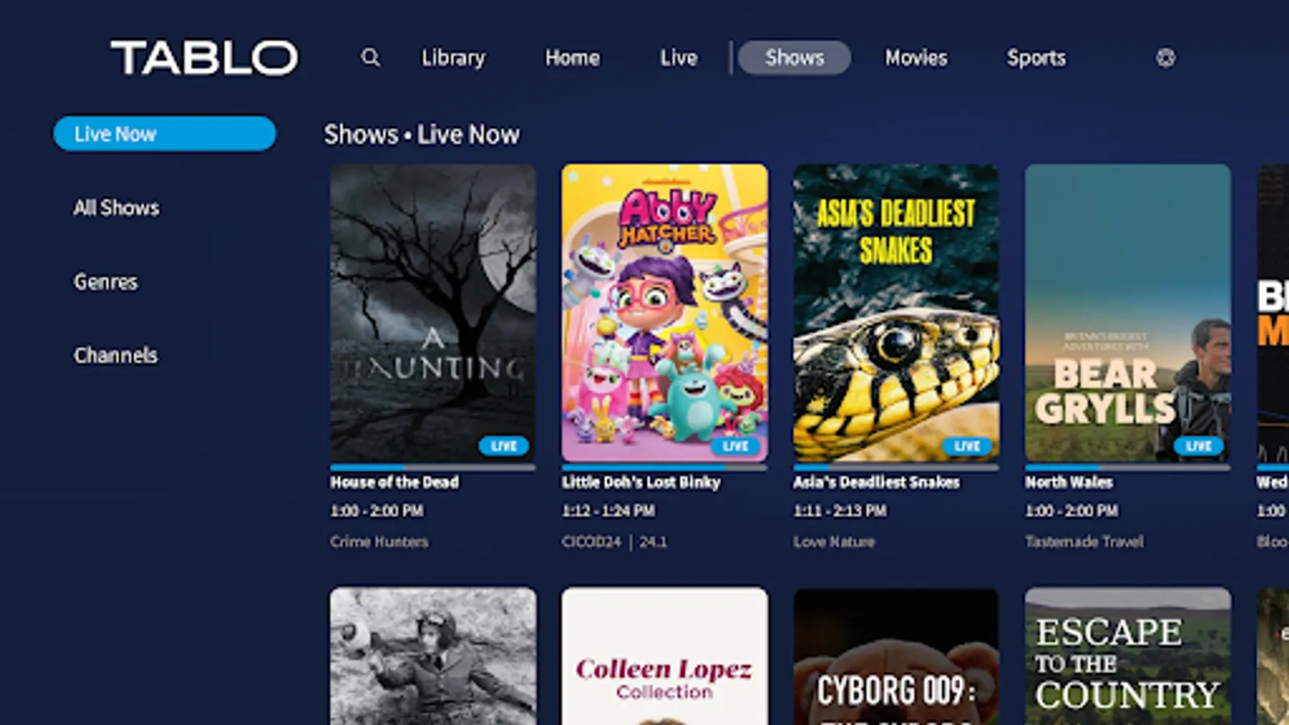
Task: Click progress bar under Abby Hatcher poster
Action: pos(665,467)
